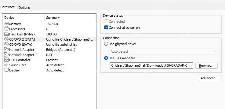Expand the ISO image file path dropdown arrow
Screen dimensions: 225x109
(191, 66)
